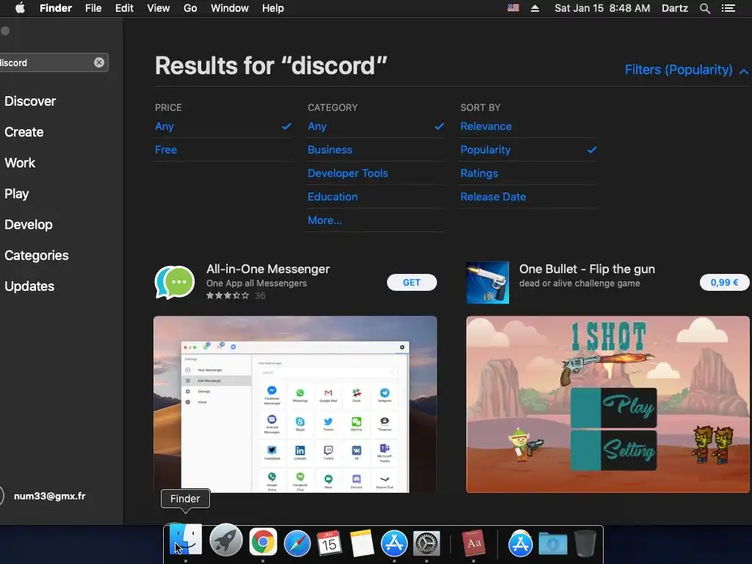Open Calendar app in dock
This screenshot has width=752, height=564.
[x=329, y=543]
